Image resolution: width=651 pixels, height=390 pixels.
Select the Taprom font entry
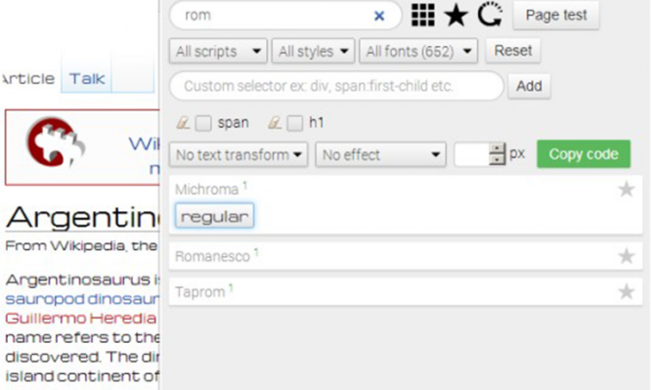[x=406, y=291]
